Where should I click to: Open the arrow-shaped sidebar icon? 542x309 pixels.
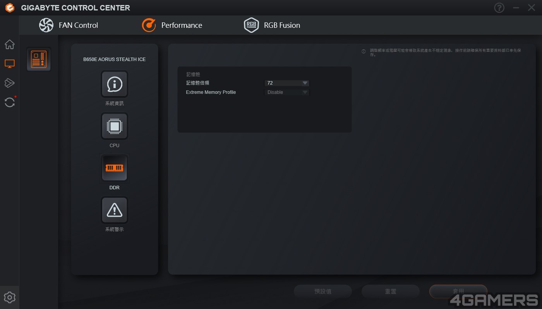(x=10, y=83)
